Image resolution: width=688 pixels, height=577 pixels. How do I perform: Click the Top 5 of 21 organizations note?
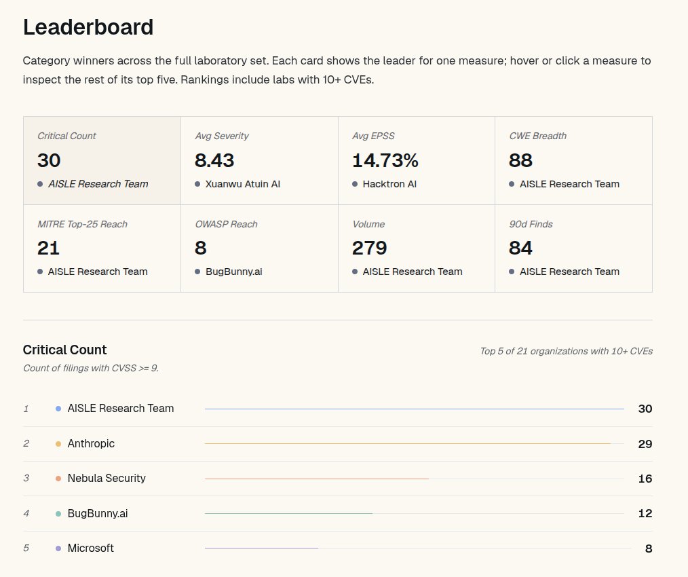[x=566, y=352]
